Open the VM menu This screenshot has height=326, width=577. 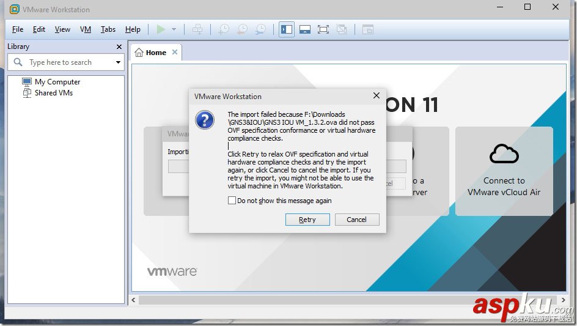[86, 29]
